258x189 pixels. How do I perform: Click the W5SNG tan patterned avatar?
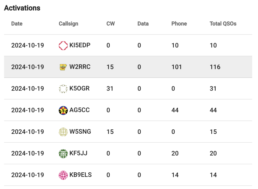(63, 132)
